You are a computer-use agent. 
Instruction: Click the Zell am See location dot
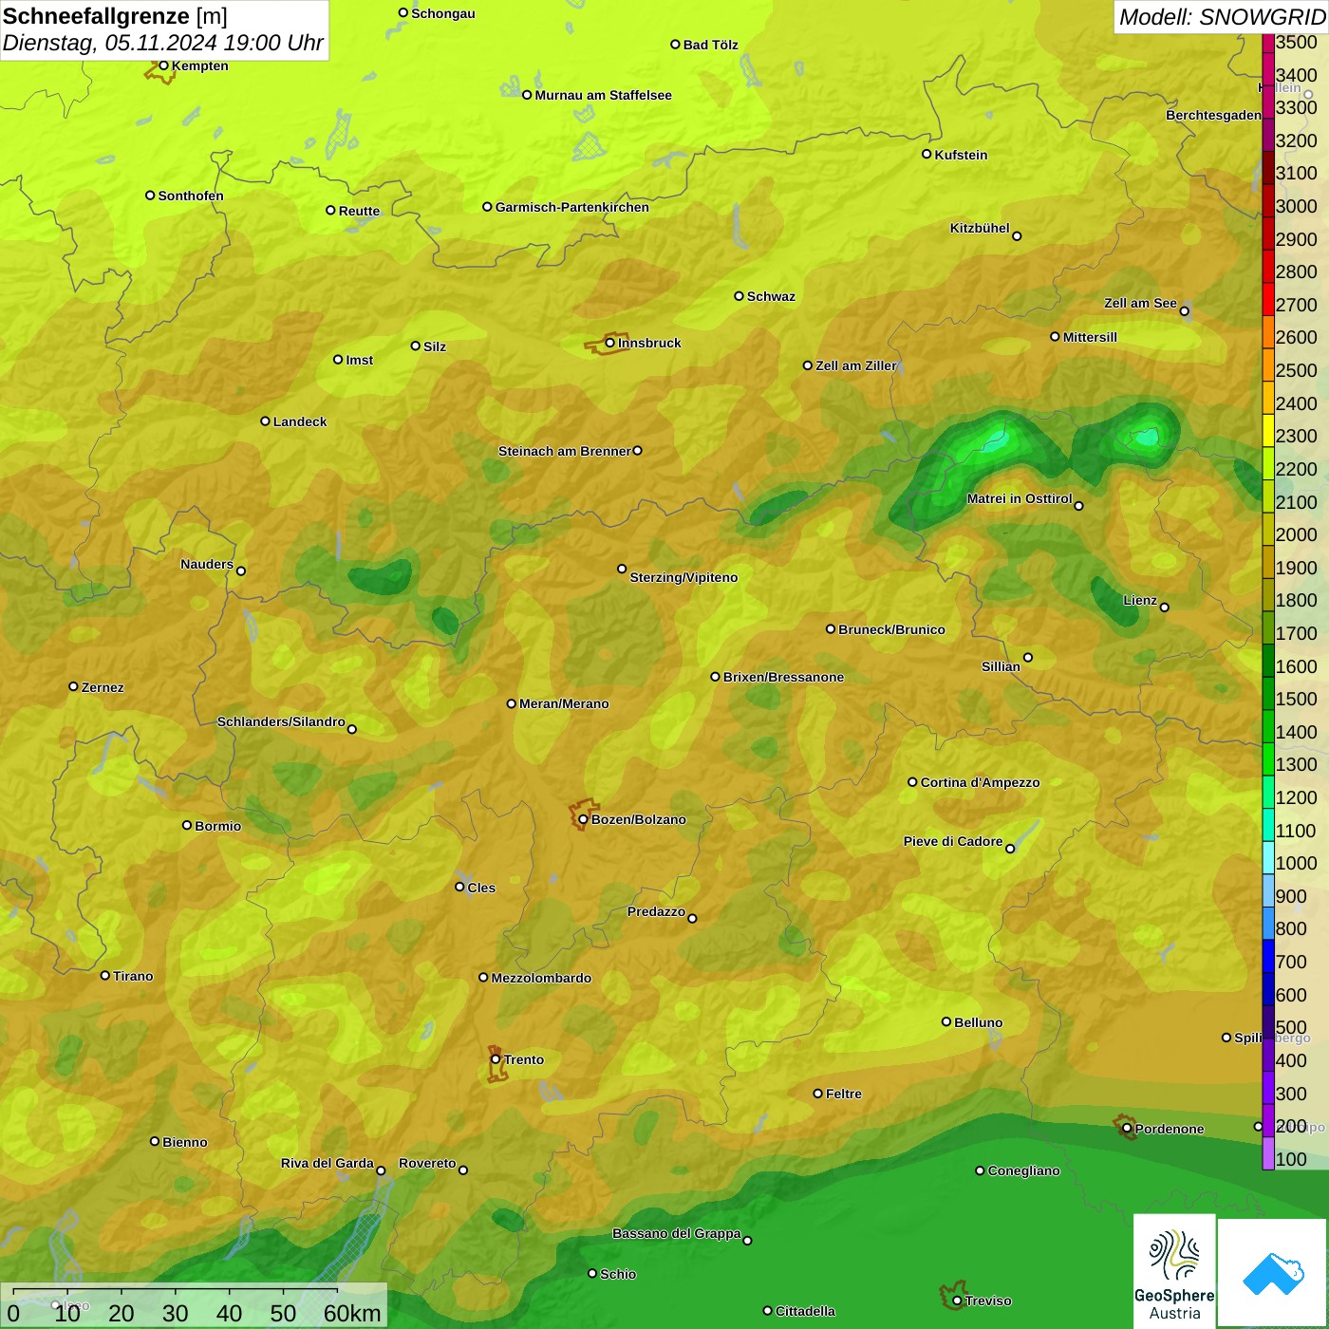tap(1184, 311)
